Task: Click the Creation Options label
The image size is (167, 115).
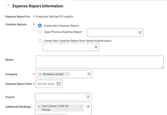Action: tap(16, 24)
